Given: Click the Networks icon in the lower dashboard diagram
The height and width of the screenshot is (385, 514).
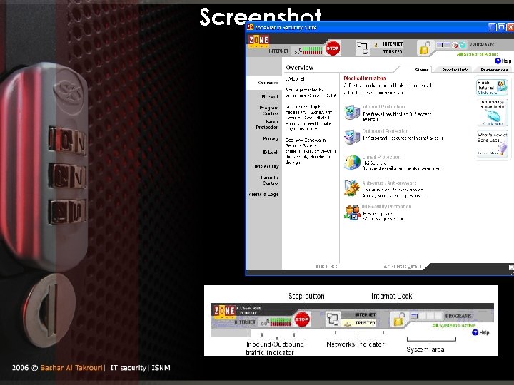Looking at the screenshot, I should [x=333, y=319].
